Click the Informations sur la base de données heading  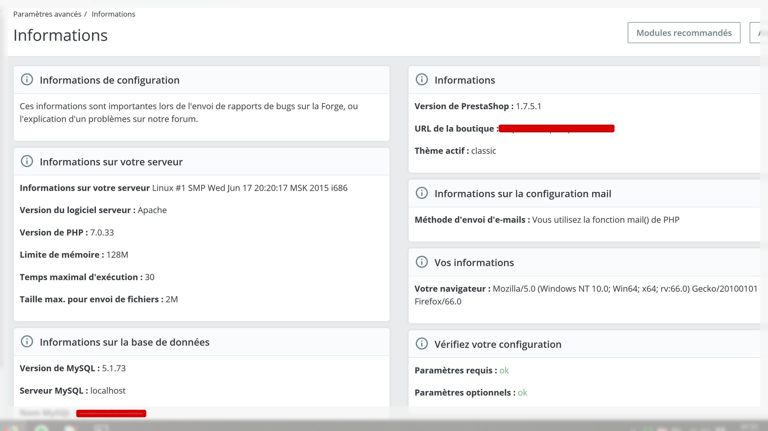point(124,342)
